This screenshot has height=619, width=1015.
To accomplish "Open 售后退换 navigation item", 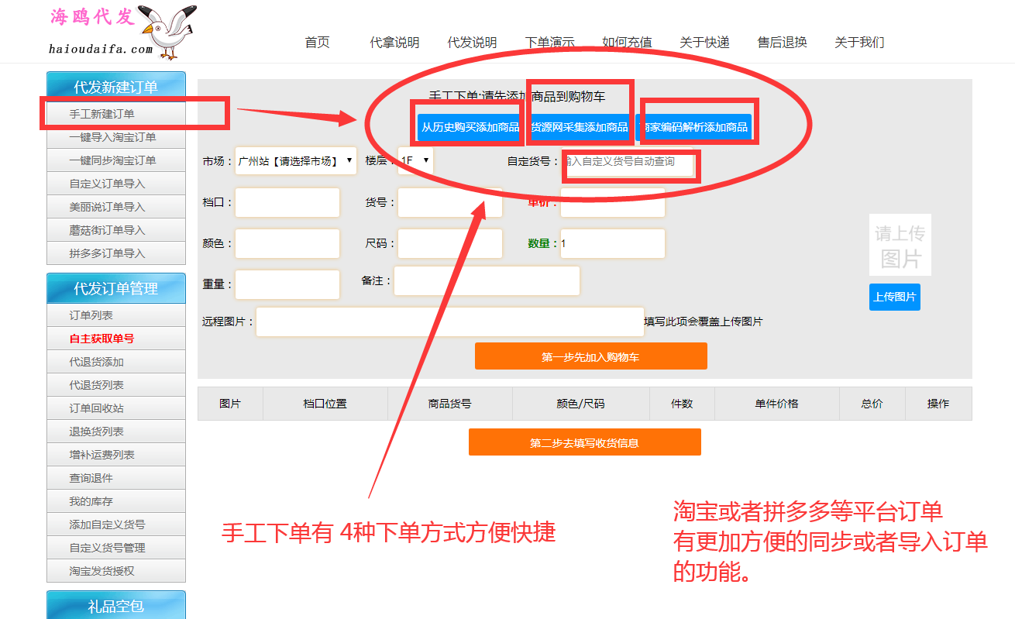I will 782,43.
